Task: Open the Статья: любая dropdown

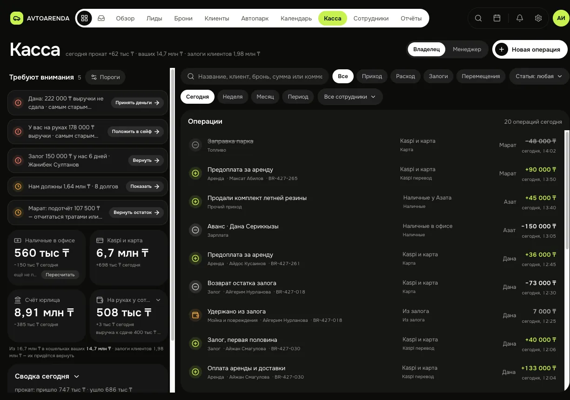Action: [539, 76]
